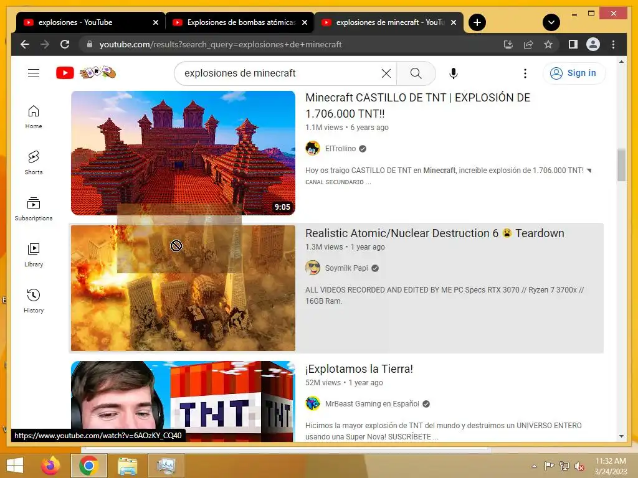Click MrBeast Gaming channel avatar
Screen dimensions: 638x478
313,403
